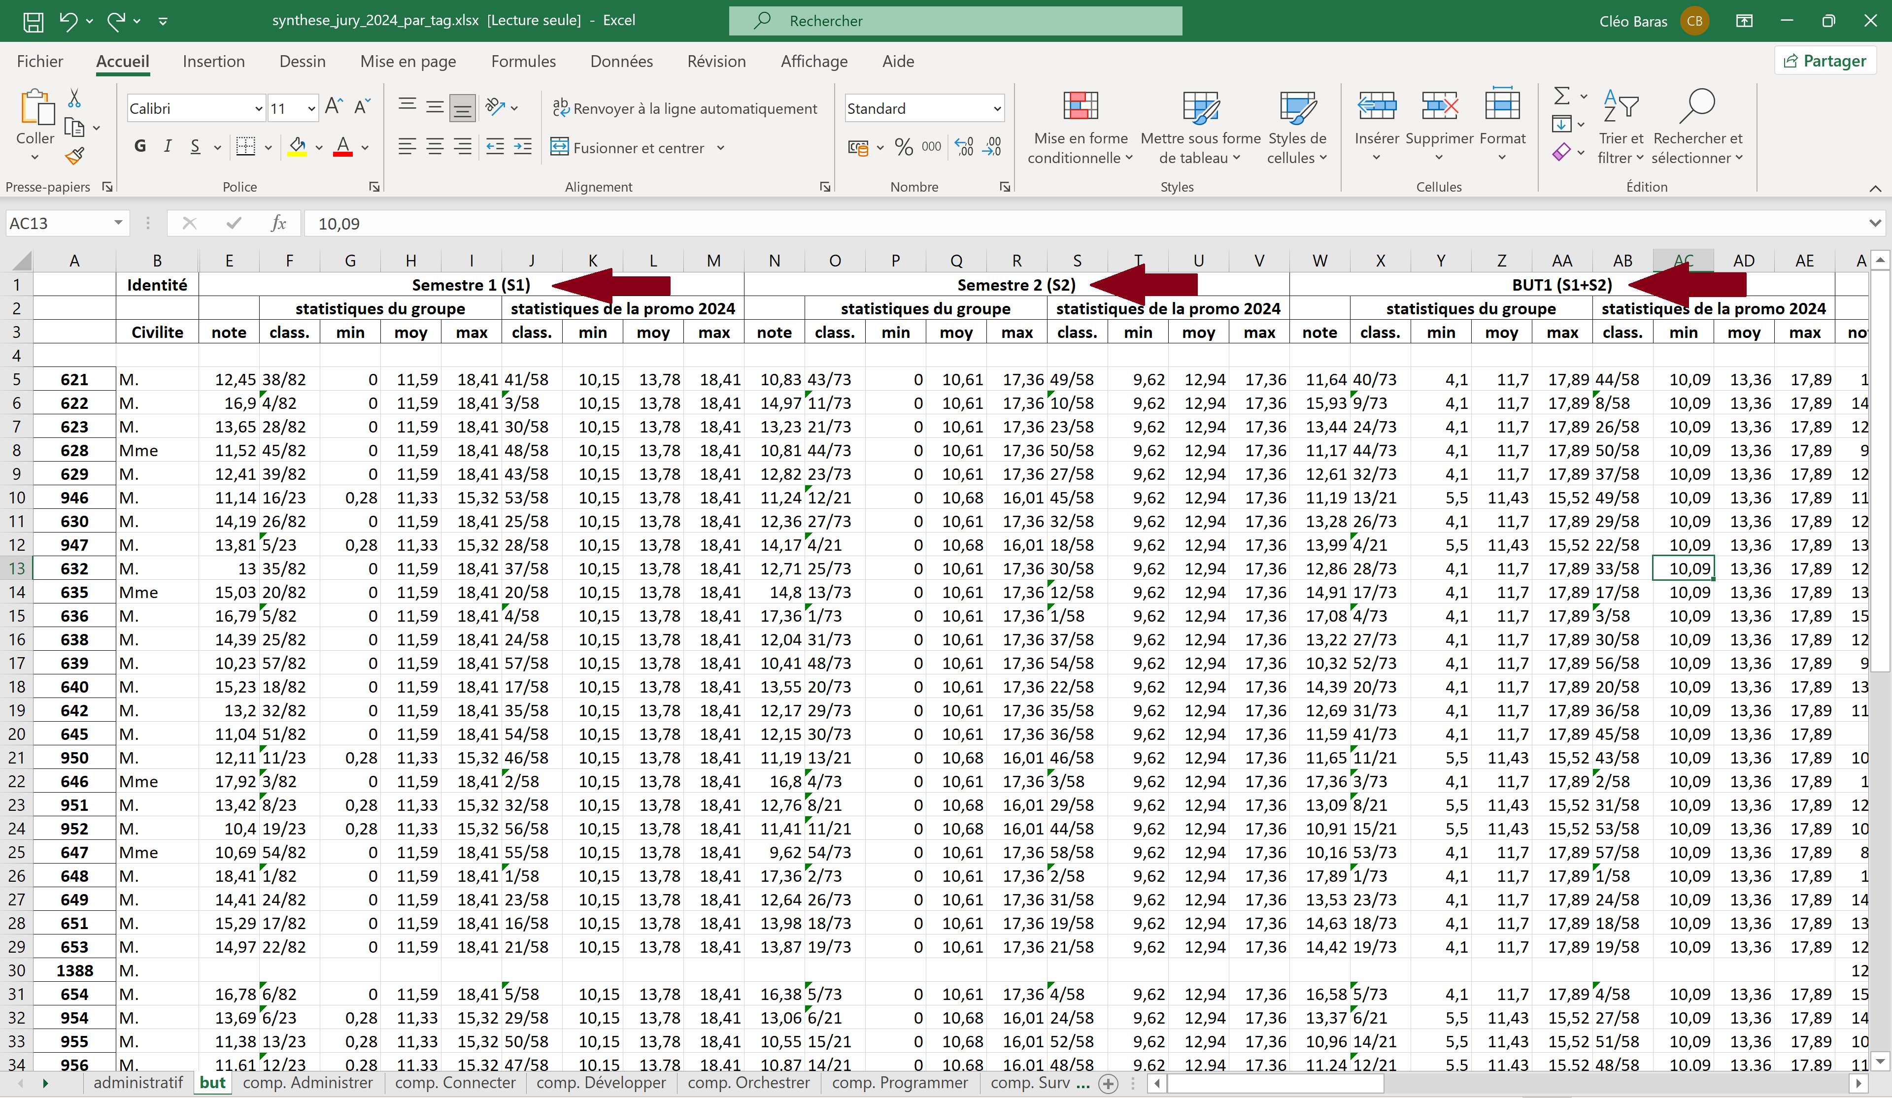Click the Decrease decimal icon

[992, 146]
